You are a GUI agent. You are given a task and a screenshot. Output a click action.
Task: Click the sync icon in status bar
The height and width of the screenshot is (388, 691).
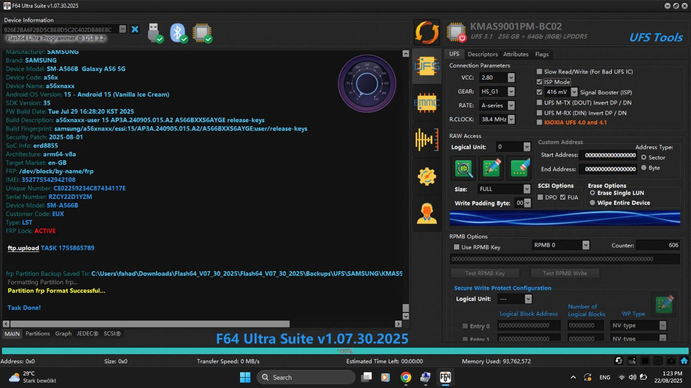tap(619, 361)
